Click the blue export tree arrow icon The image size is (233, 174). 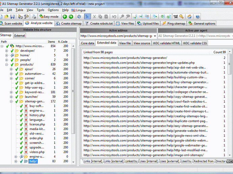pyautogui.click(x=155, y=16)
